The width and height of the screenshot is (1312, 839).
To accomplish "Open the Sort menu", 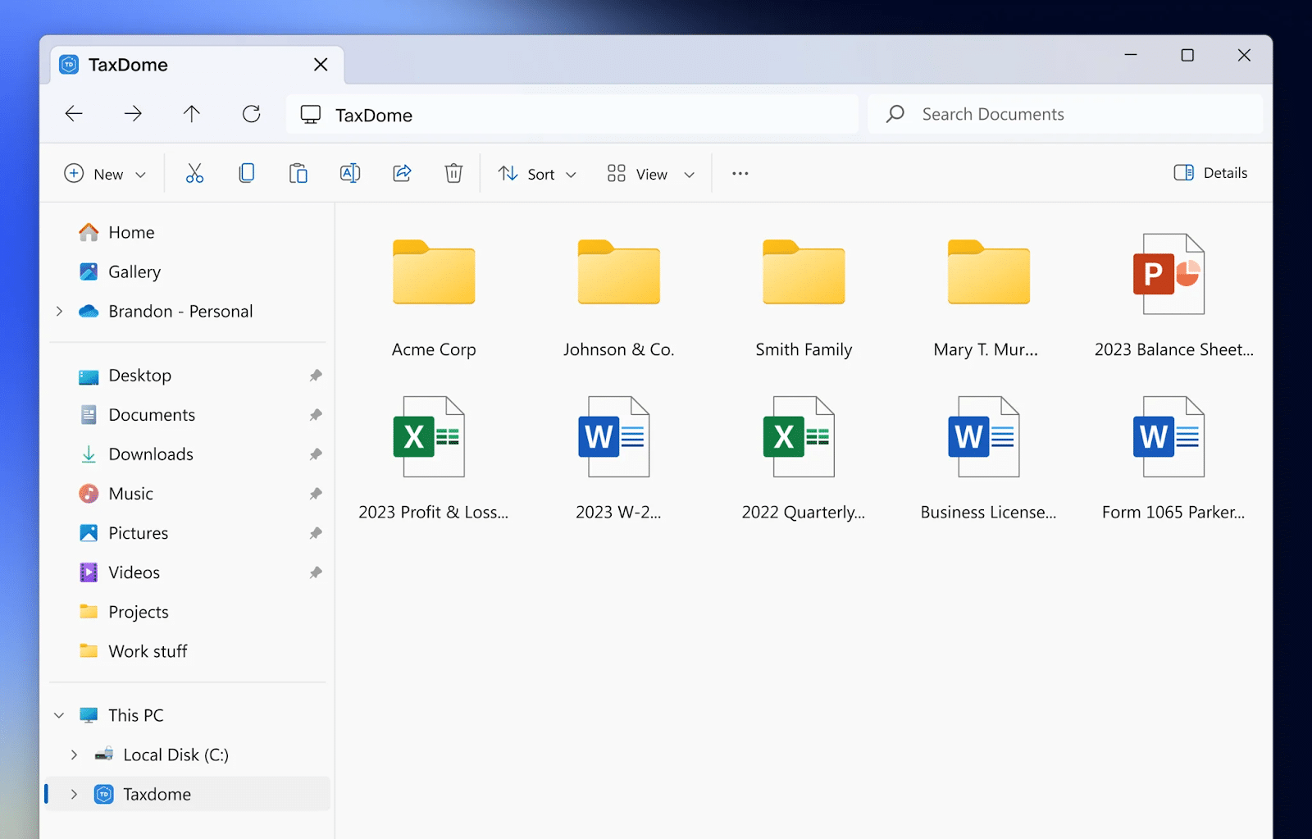I will pos(536,173).
